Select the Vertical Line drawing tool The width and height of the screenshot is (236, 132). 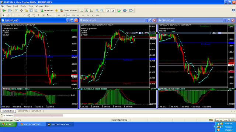click(x=14, y=15)
